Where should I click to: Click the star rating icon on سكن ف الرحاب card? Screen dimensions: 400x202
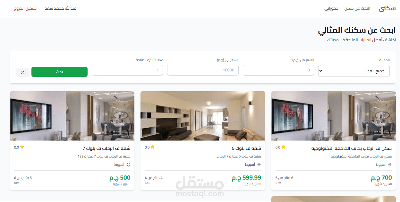point(284,147)
